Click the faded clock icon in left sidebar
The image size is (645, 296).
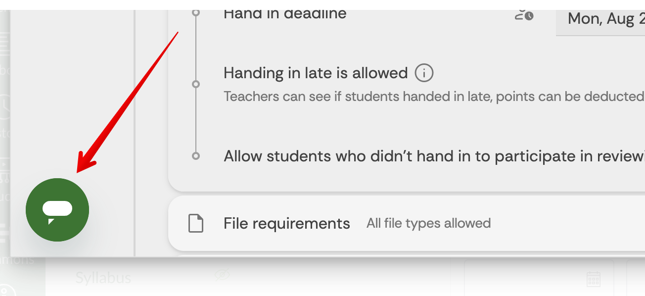(x=5, y=106)
